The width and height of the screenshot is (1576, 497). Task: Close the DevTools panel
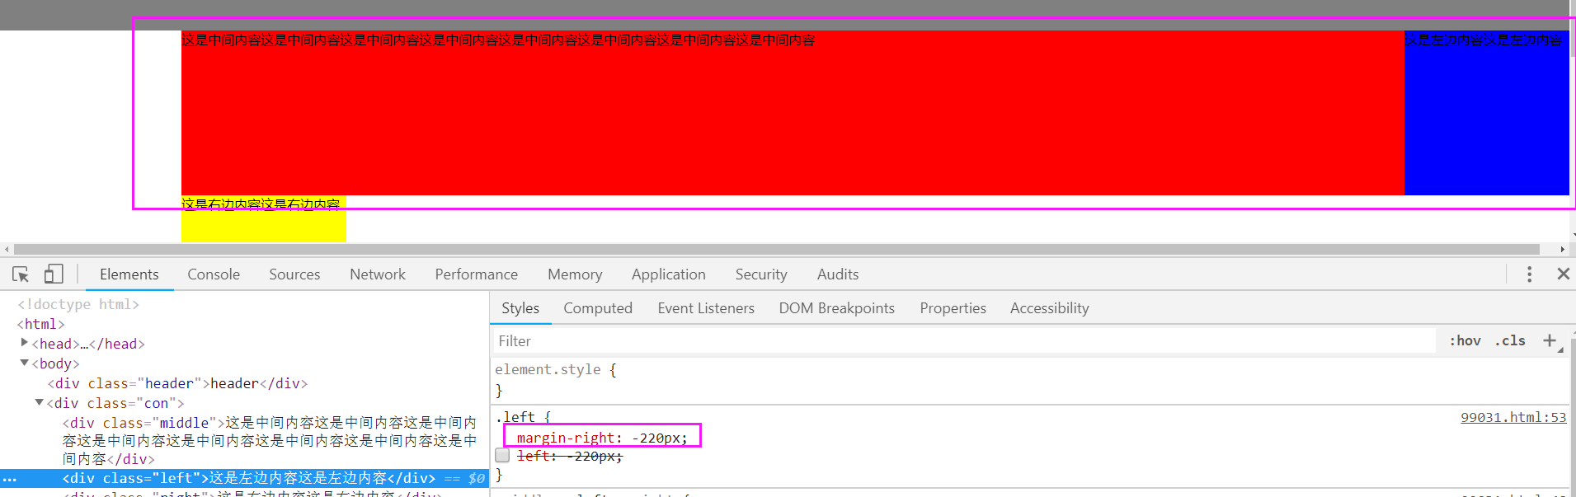(x=1563, y=274)
